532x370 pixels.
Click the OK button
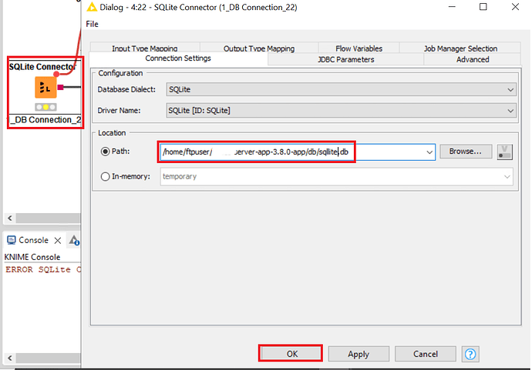291,354
